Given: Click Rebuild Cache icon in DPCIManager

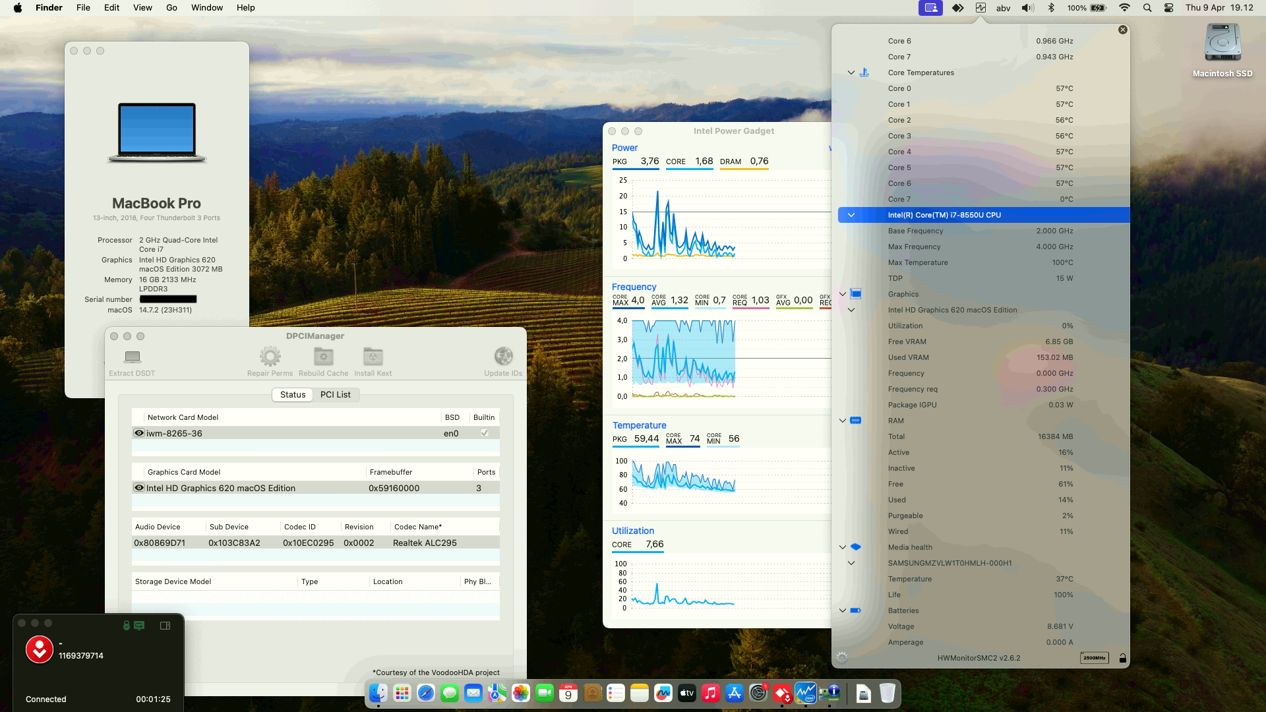Looking at the screenshot, I should pos(323,357).
